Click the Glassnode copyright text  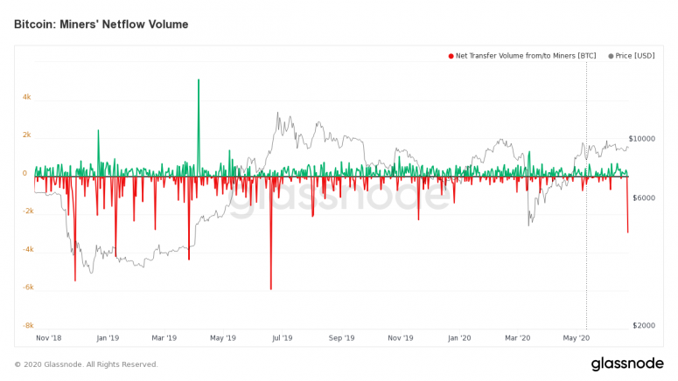(x=86, y=364)
